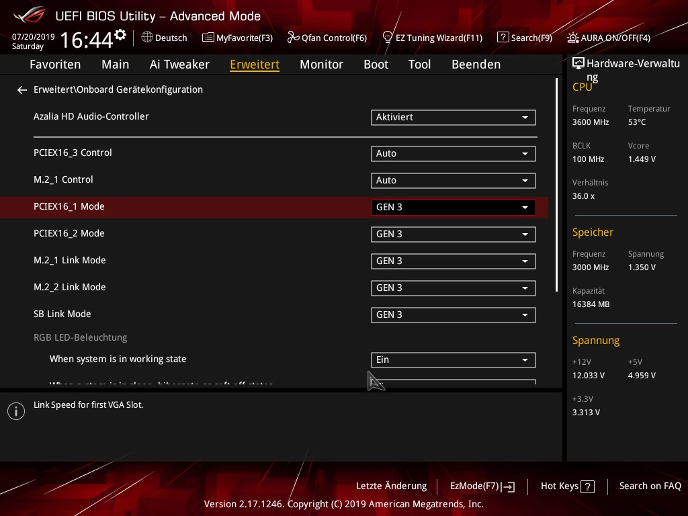The image size is (688, 516).
Task: Click Search on FAQ link
Action: [650, 486]
